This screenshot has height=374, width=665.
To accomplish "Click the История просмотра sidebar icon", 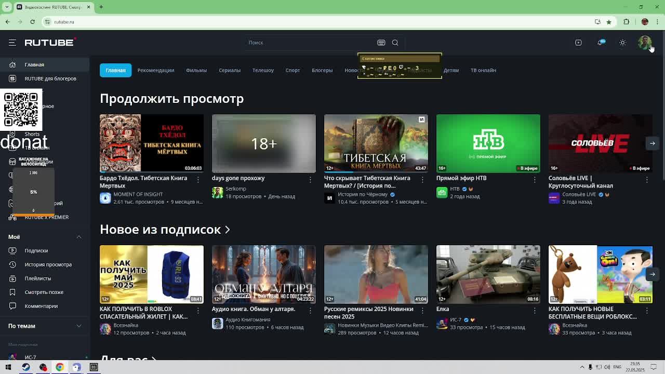I will pos(12,264).
